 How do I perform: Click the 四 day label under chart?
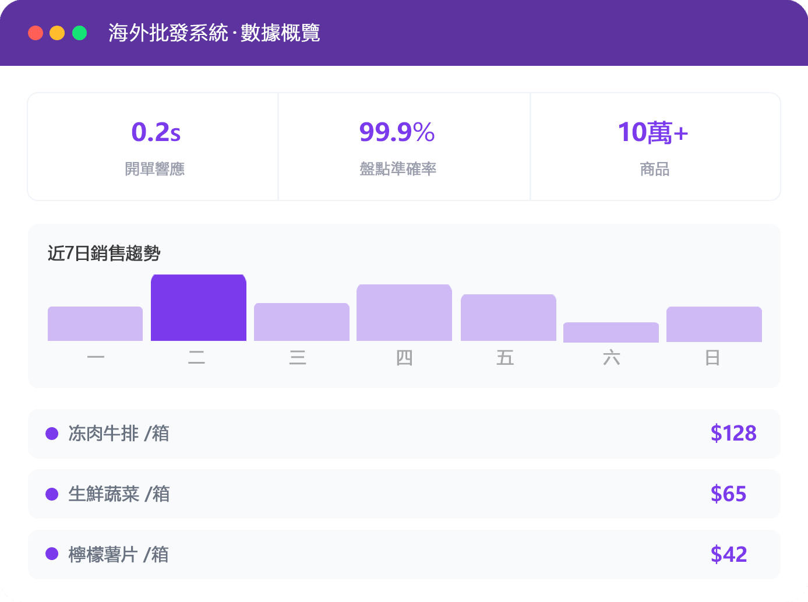click(404, 357)
